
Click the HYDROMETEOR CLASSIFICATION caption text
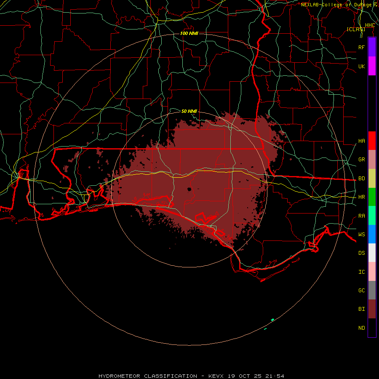pos(148,376)
